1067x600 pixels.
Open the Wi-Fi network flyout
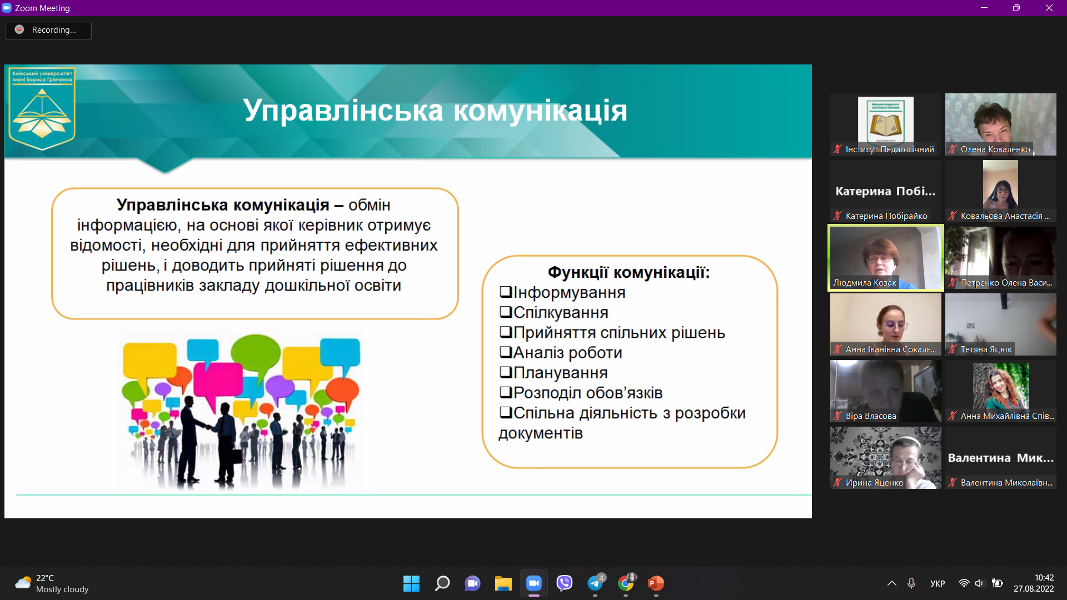pos(964,583)
